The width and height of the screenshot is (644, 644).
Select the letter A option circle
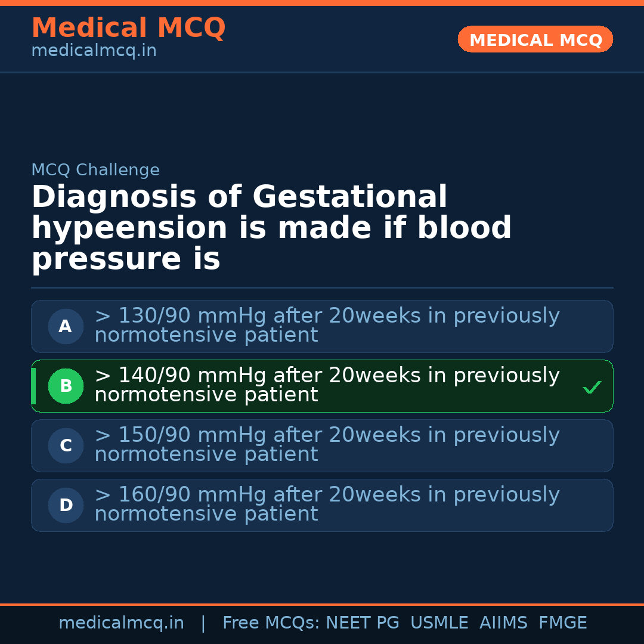pyautogui.click(x=66, y=327)
